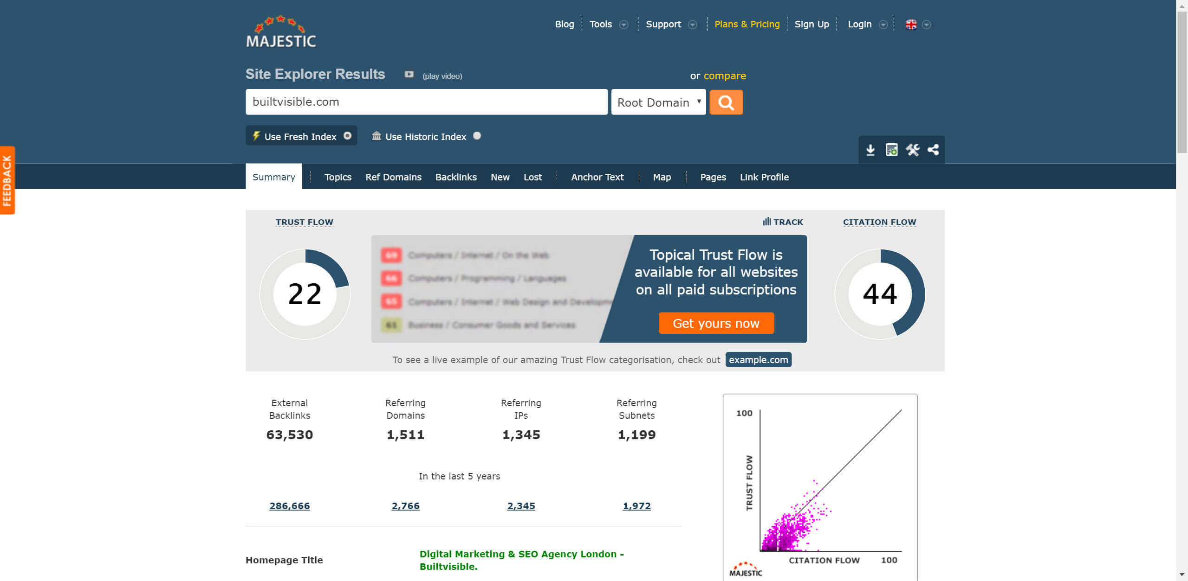
Task: Click the "In the last 5 years" text
Action: coord(459,476)
